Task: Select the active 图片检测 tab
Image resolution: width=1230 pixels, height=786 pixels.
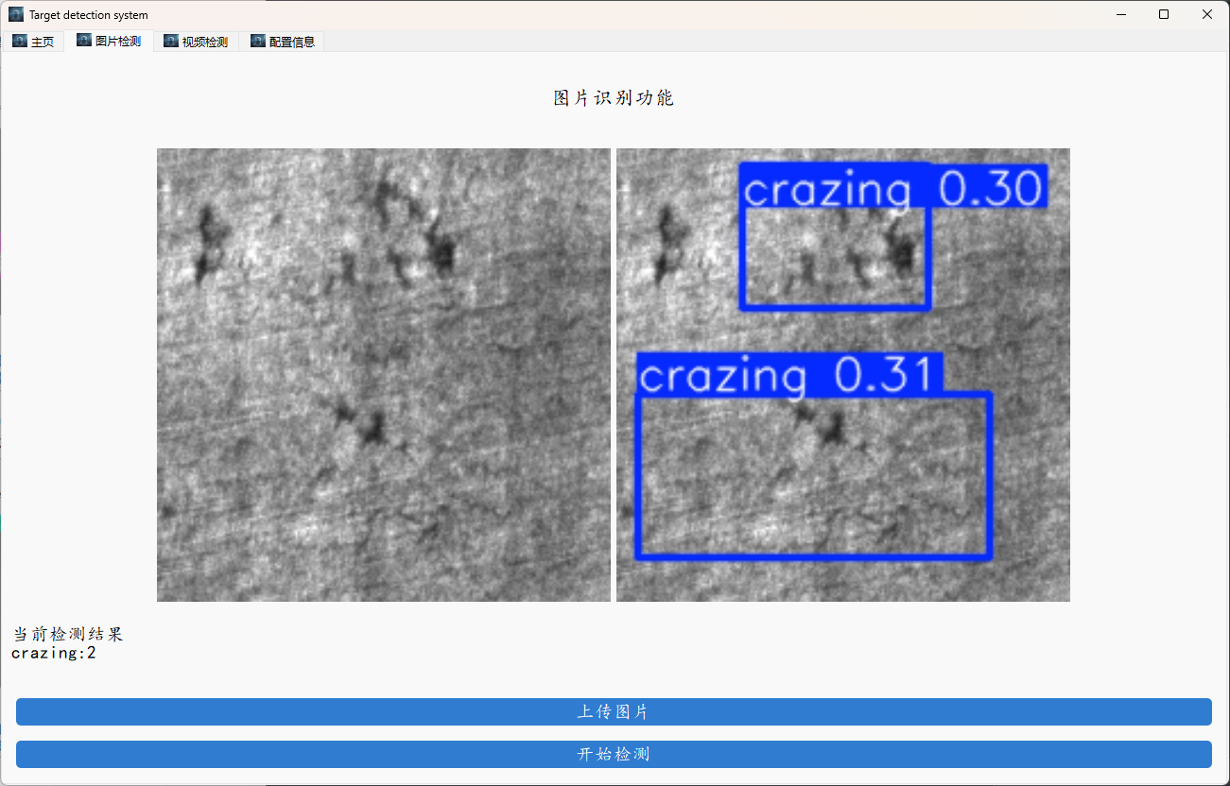Action: coord(111,41)
